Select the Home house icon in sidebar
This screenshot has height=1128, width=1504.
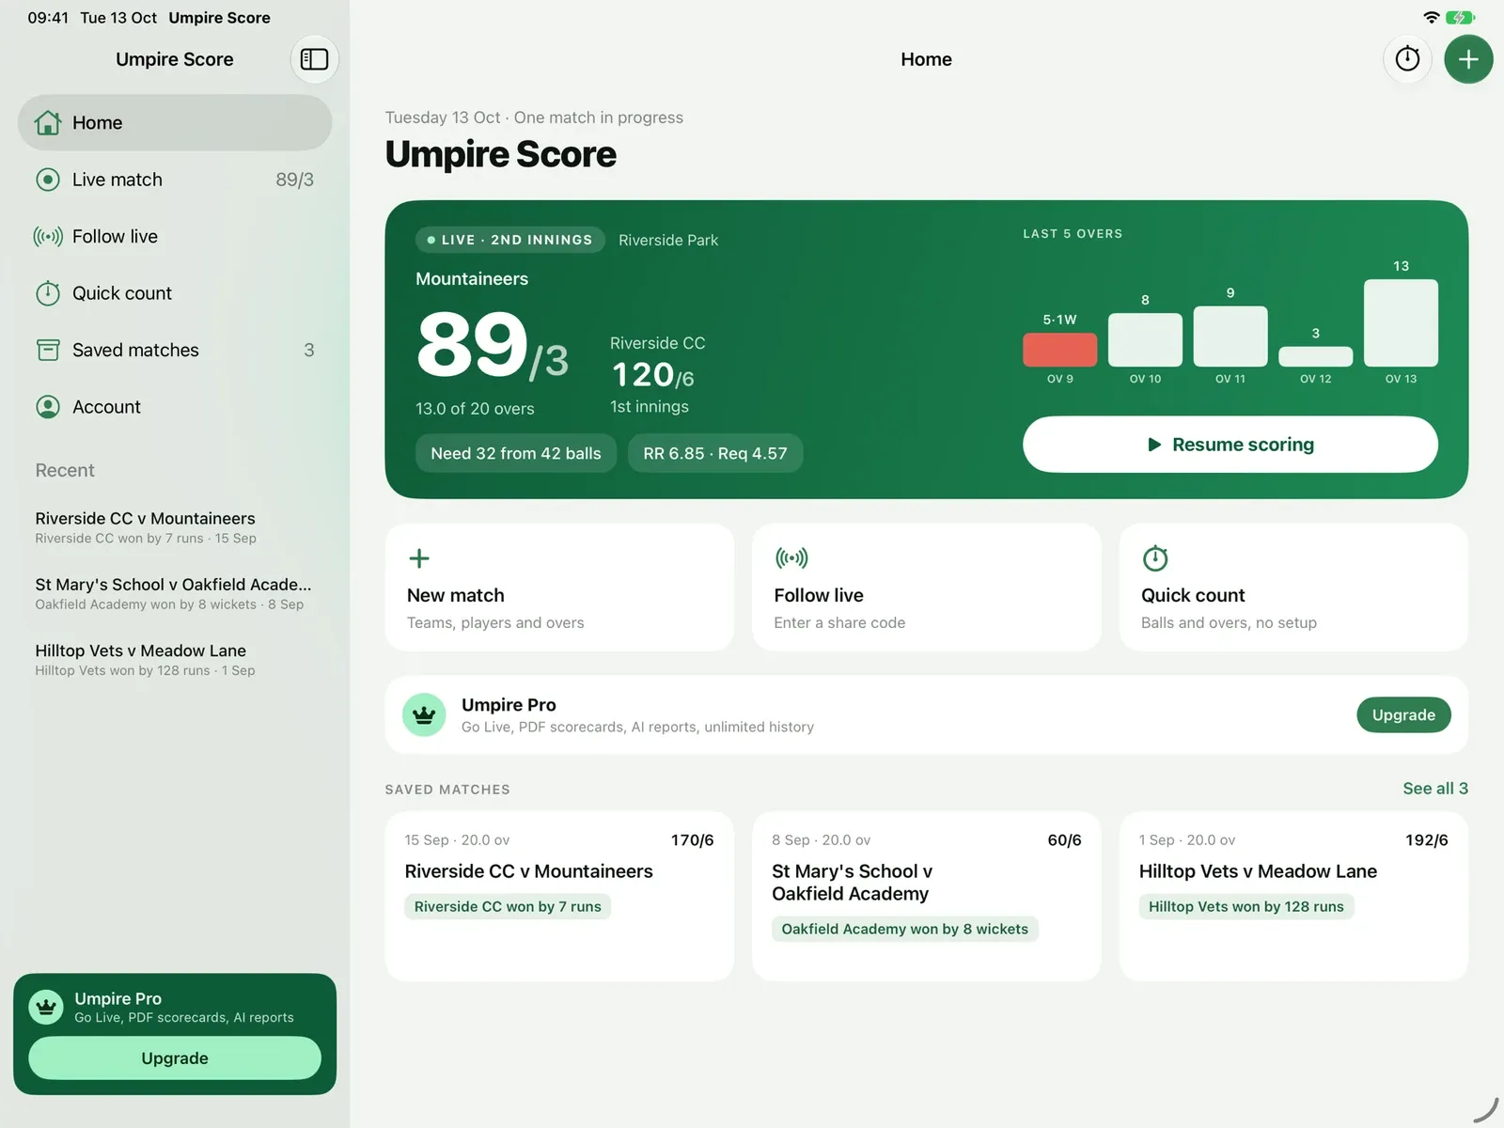tap(48, 123)
